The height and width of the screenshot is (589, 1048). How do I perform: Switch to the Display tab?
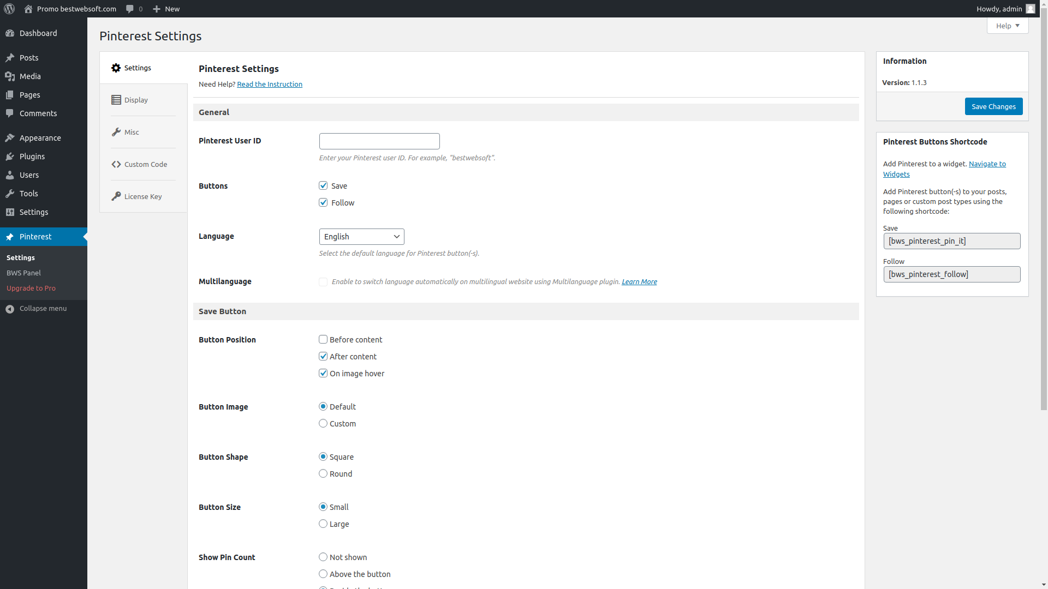coord(136,100)
